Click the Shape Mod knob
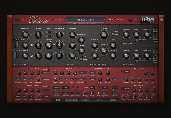171x118 pixels. coord(25,56)
